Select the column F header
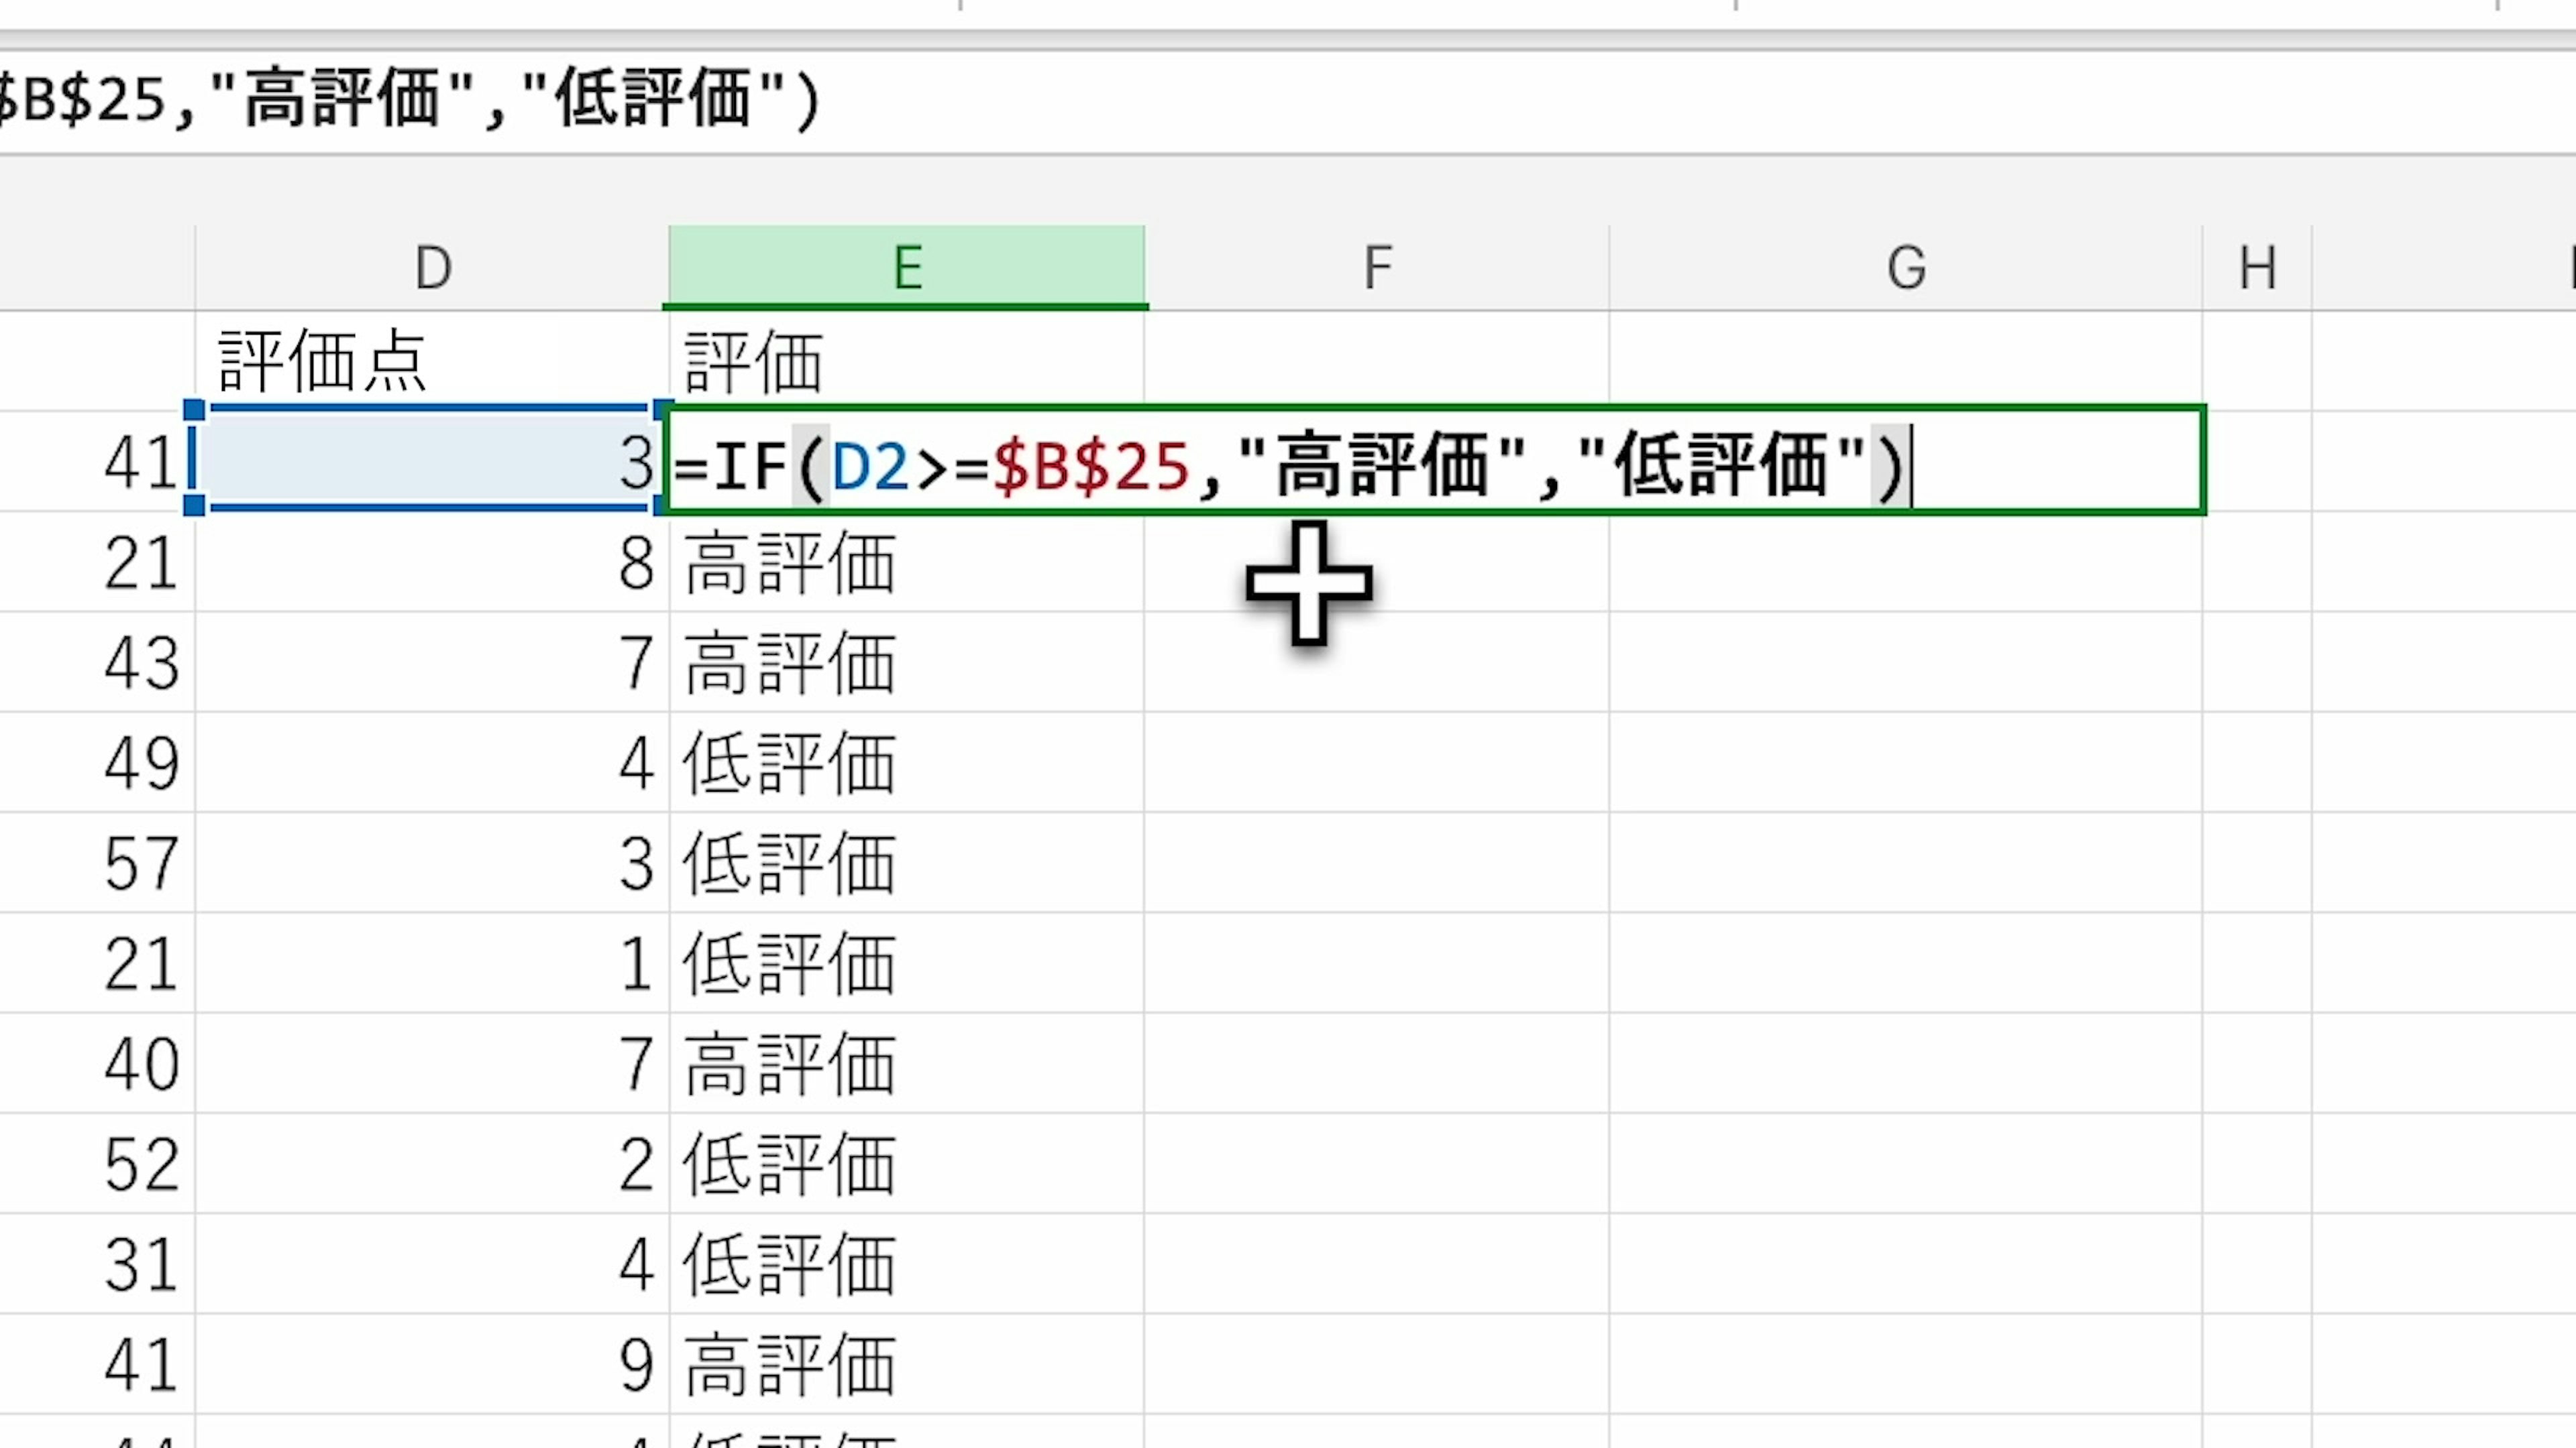 click(1377, 268)
